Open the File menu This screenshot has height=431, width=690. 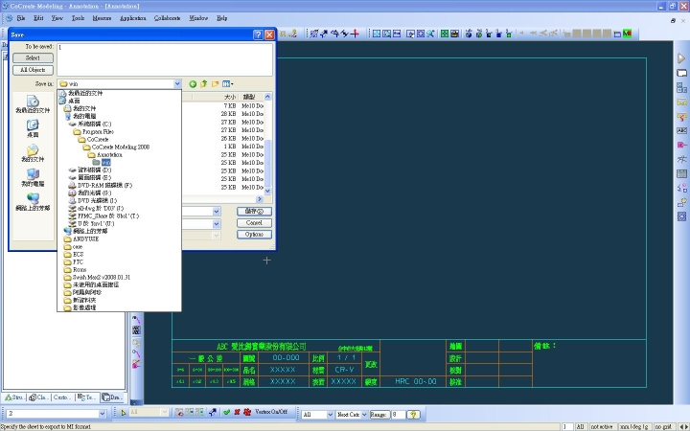tap(21, 18)
